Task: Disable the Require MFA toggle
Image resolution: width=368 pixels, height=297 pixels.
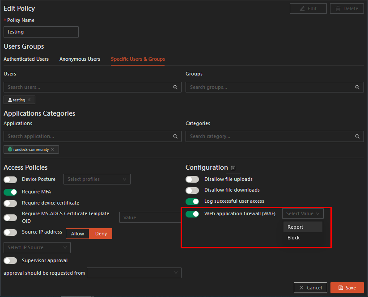Action: tap(10, 192)
